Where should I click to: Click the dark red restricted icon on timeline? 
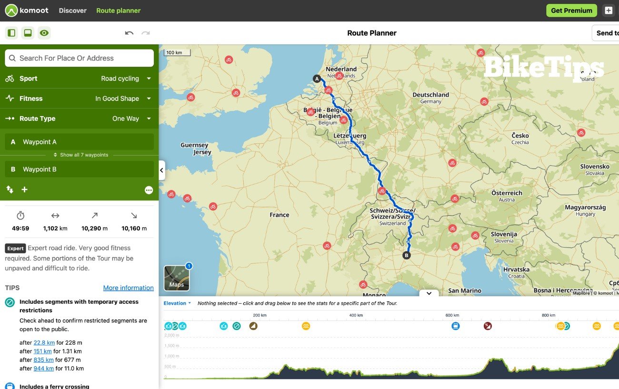[488, 326]
